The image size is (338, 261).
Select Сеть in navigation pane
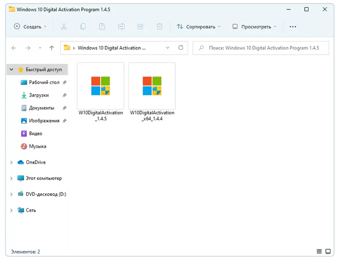(31, 210)
